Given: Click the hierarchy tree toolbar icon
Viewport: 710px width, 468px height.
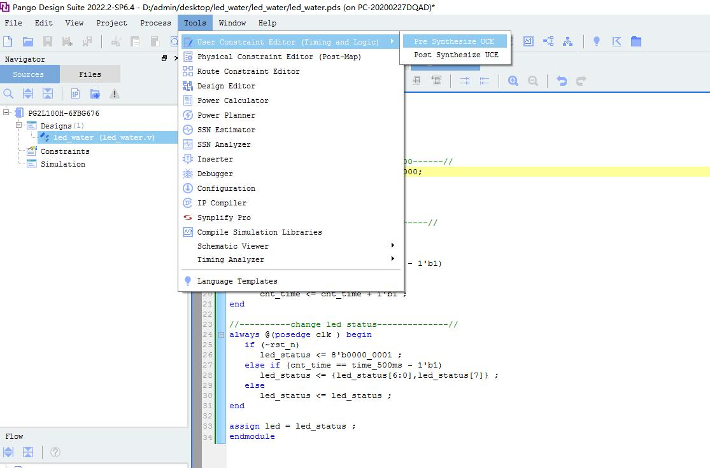Looking at the screenshot, I should [568, 41].
